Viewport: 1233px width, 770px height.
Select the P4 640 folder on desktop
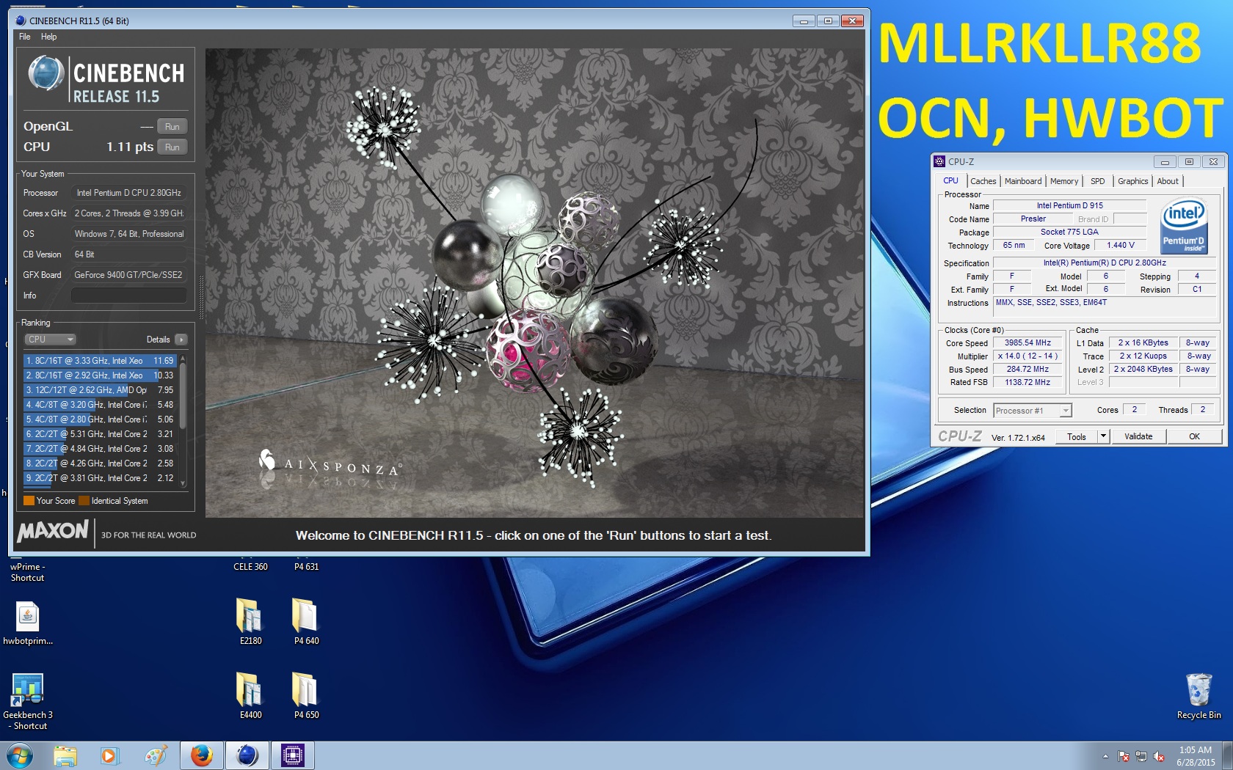pos(306,622)
